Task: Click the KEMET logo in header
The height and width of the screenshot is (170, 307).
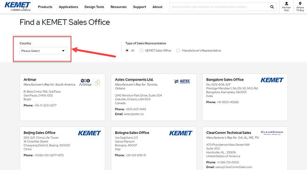Action: [x=17, y=7]
